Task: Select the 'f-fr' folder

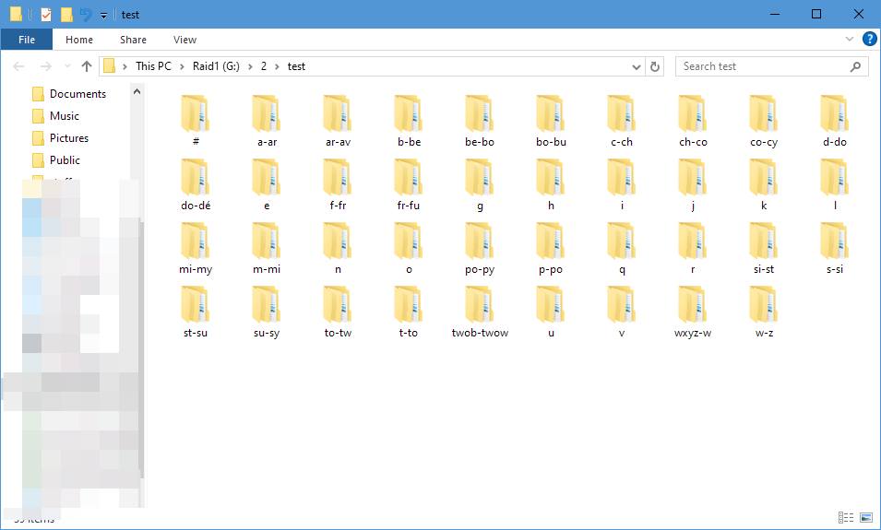Action: point(338,184)
